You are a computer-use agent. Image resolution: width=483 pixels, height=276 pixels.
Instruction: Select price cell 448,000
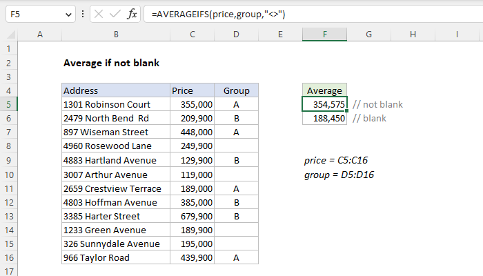(193, 132)
